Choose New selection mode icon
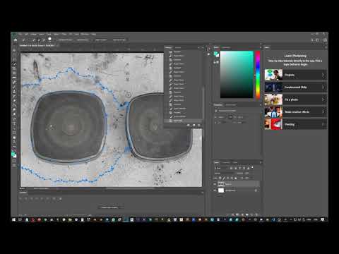The height and width of the screenshot is (254, 339). [x=34, y=40]
